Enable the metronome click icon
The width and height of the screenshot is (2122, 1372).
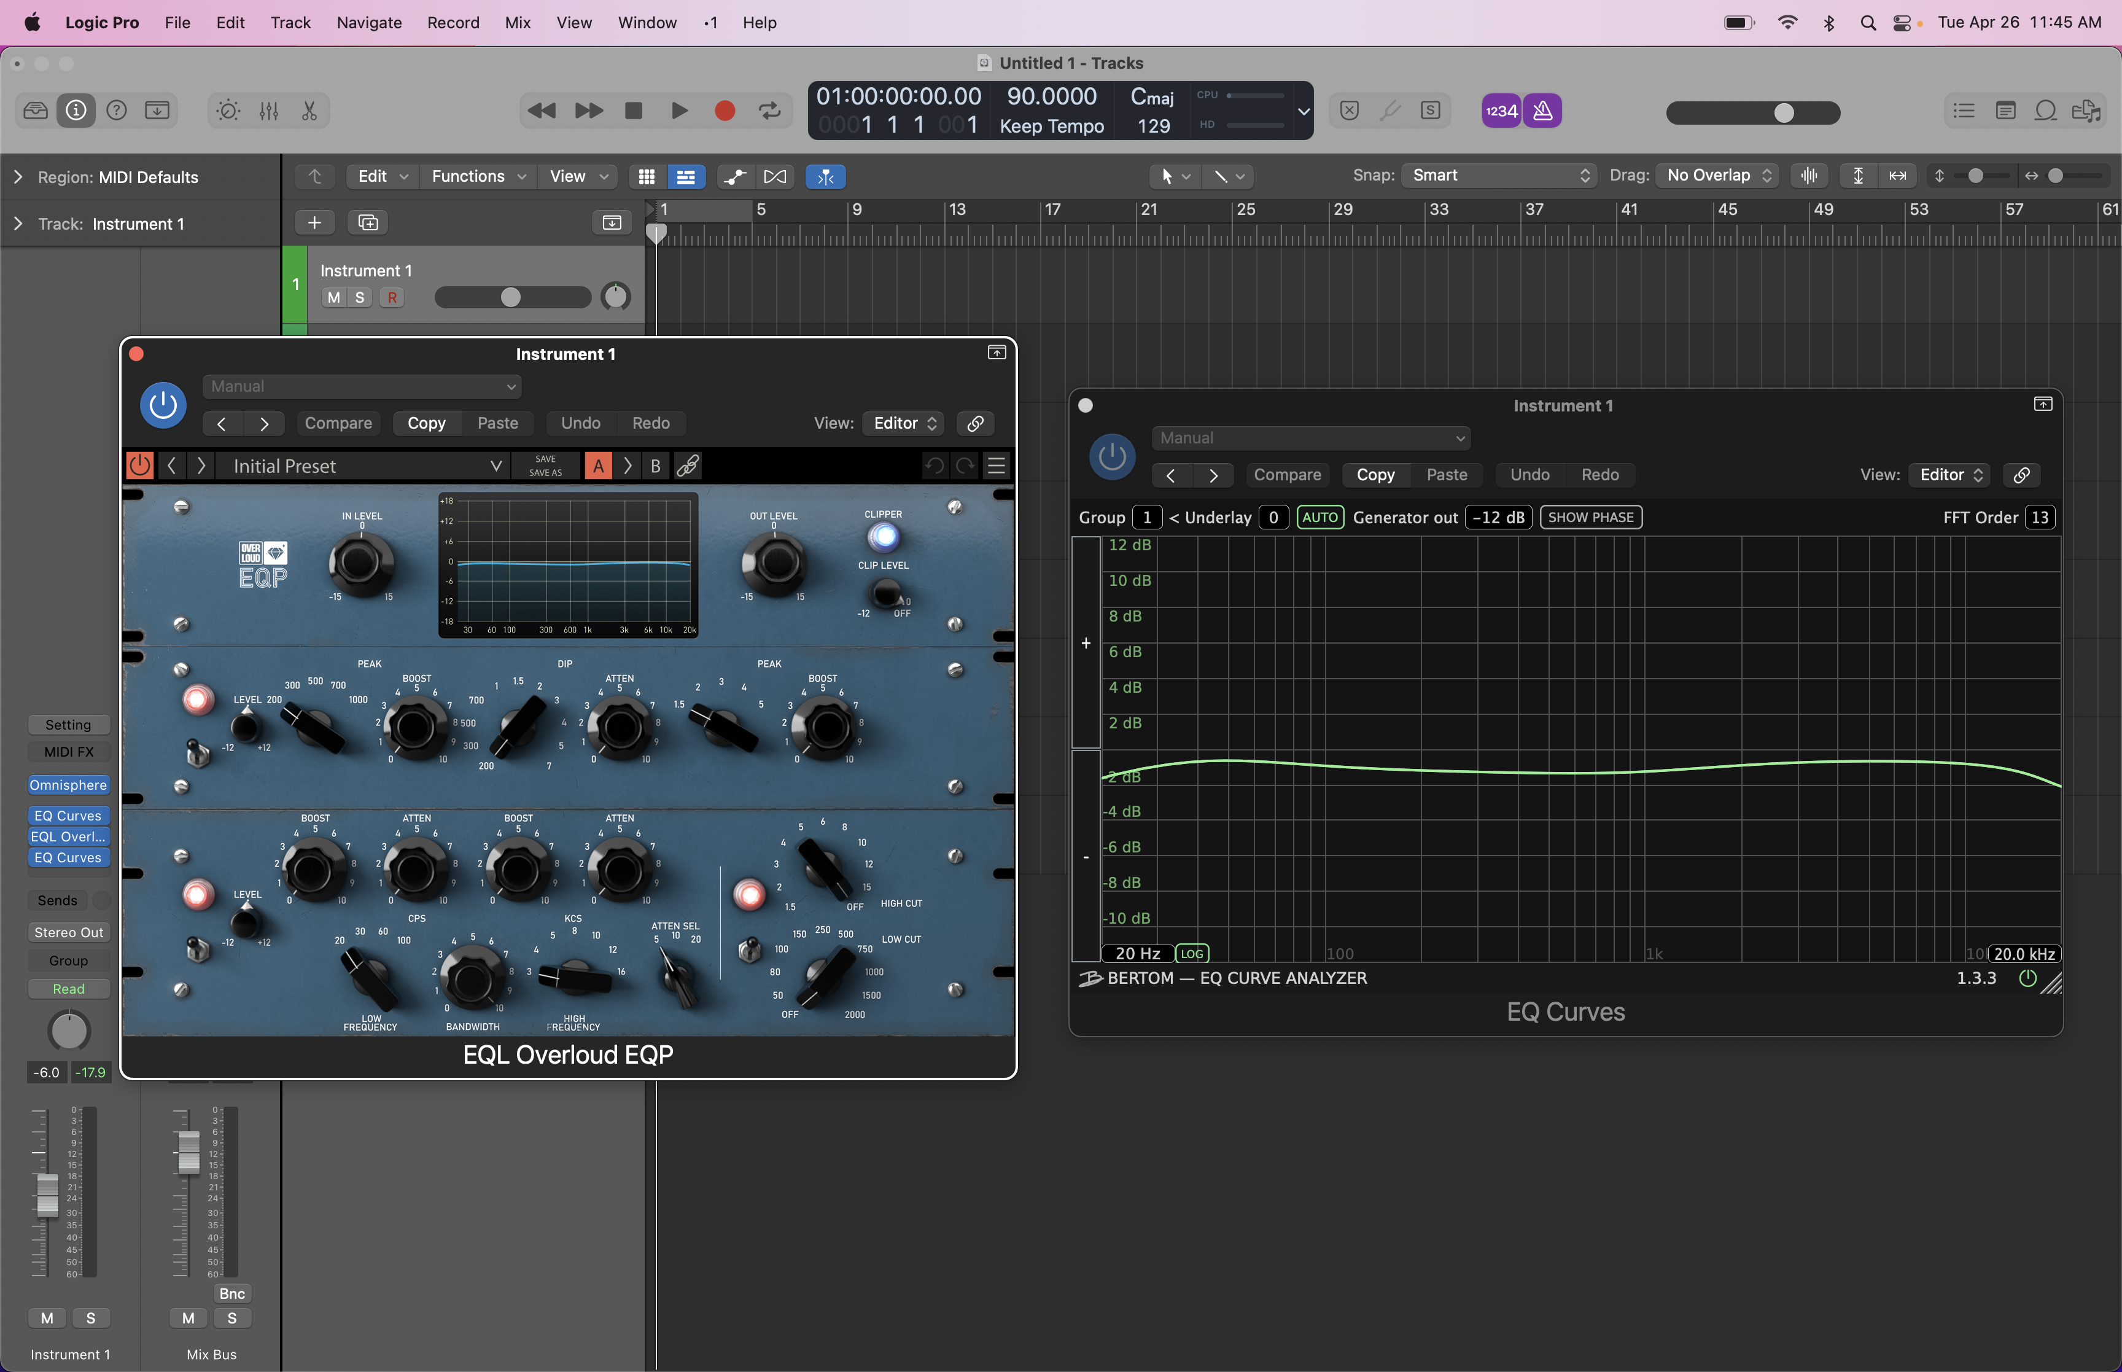[1542, 111]
